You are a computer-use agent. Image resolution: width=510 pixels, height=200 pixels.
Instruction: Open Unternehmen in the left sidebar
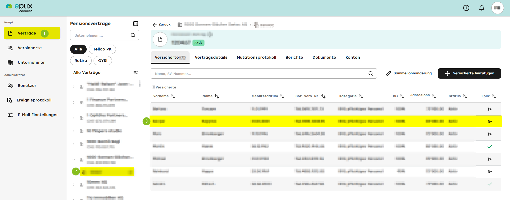click(x=32, y=62)
